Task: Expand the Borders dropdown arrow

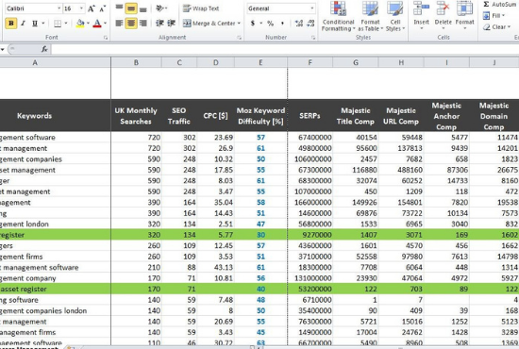Action: [x=66, y=24]
